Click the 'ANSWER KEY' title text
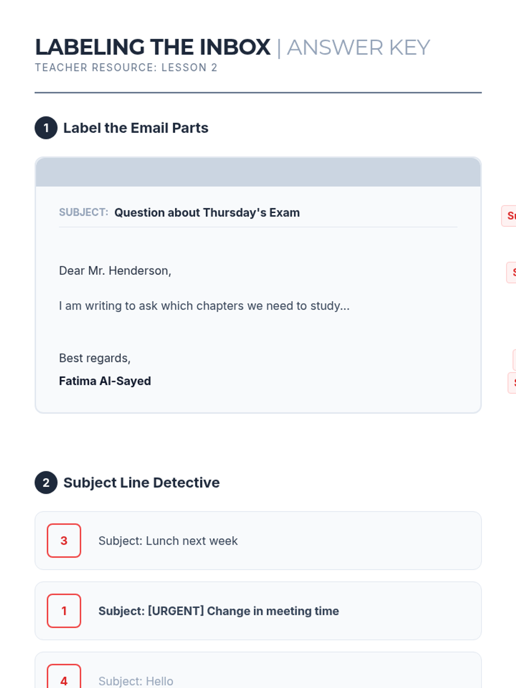 pyautogui.click(x=358, y=47)
